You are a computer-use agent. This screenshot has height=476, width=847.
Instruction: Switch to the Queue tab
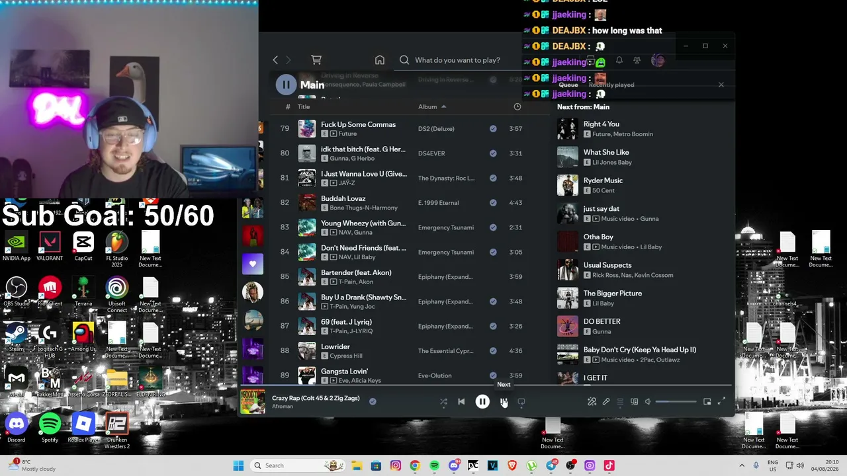coord(568,85)
